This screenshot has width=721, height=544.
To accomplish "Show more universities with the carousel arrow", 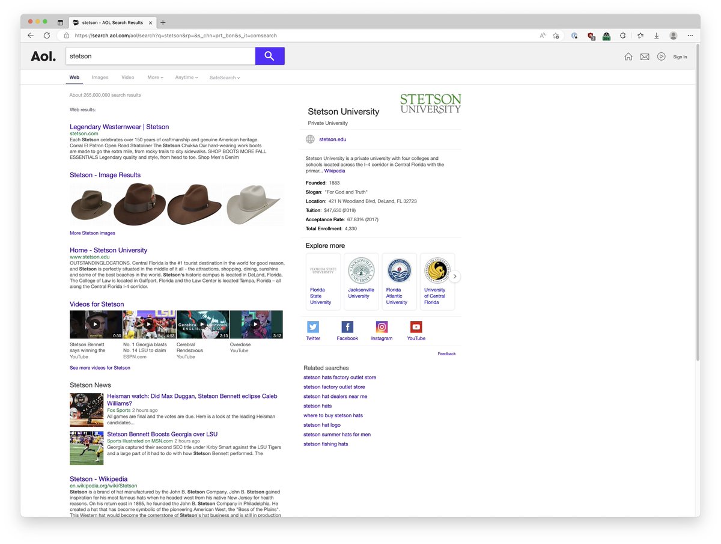I will [455, 277].
